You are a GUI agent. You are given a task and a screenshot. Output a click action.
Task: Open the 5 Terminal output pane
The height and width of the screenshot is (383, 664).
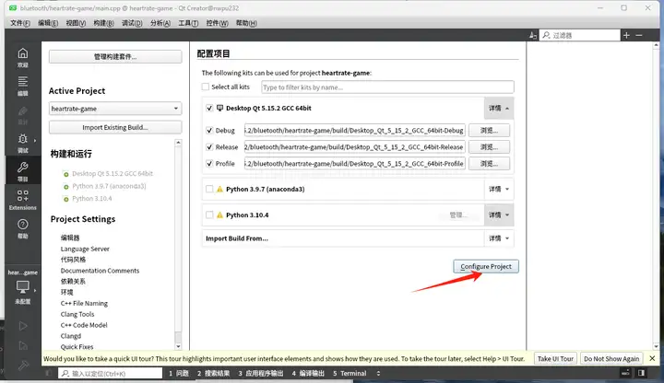350,373
